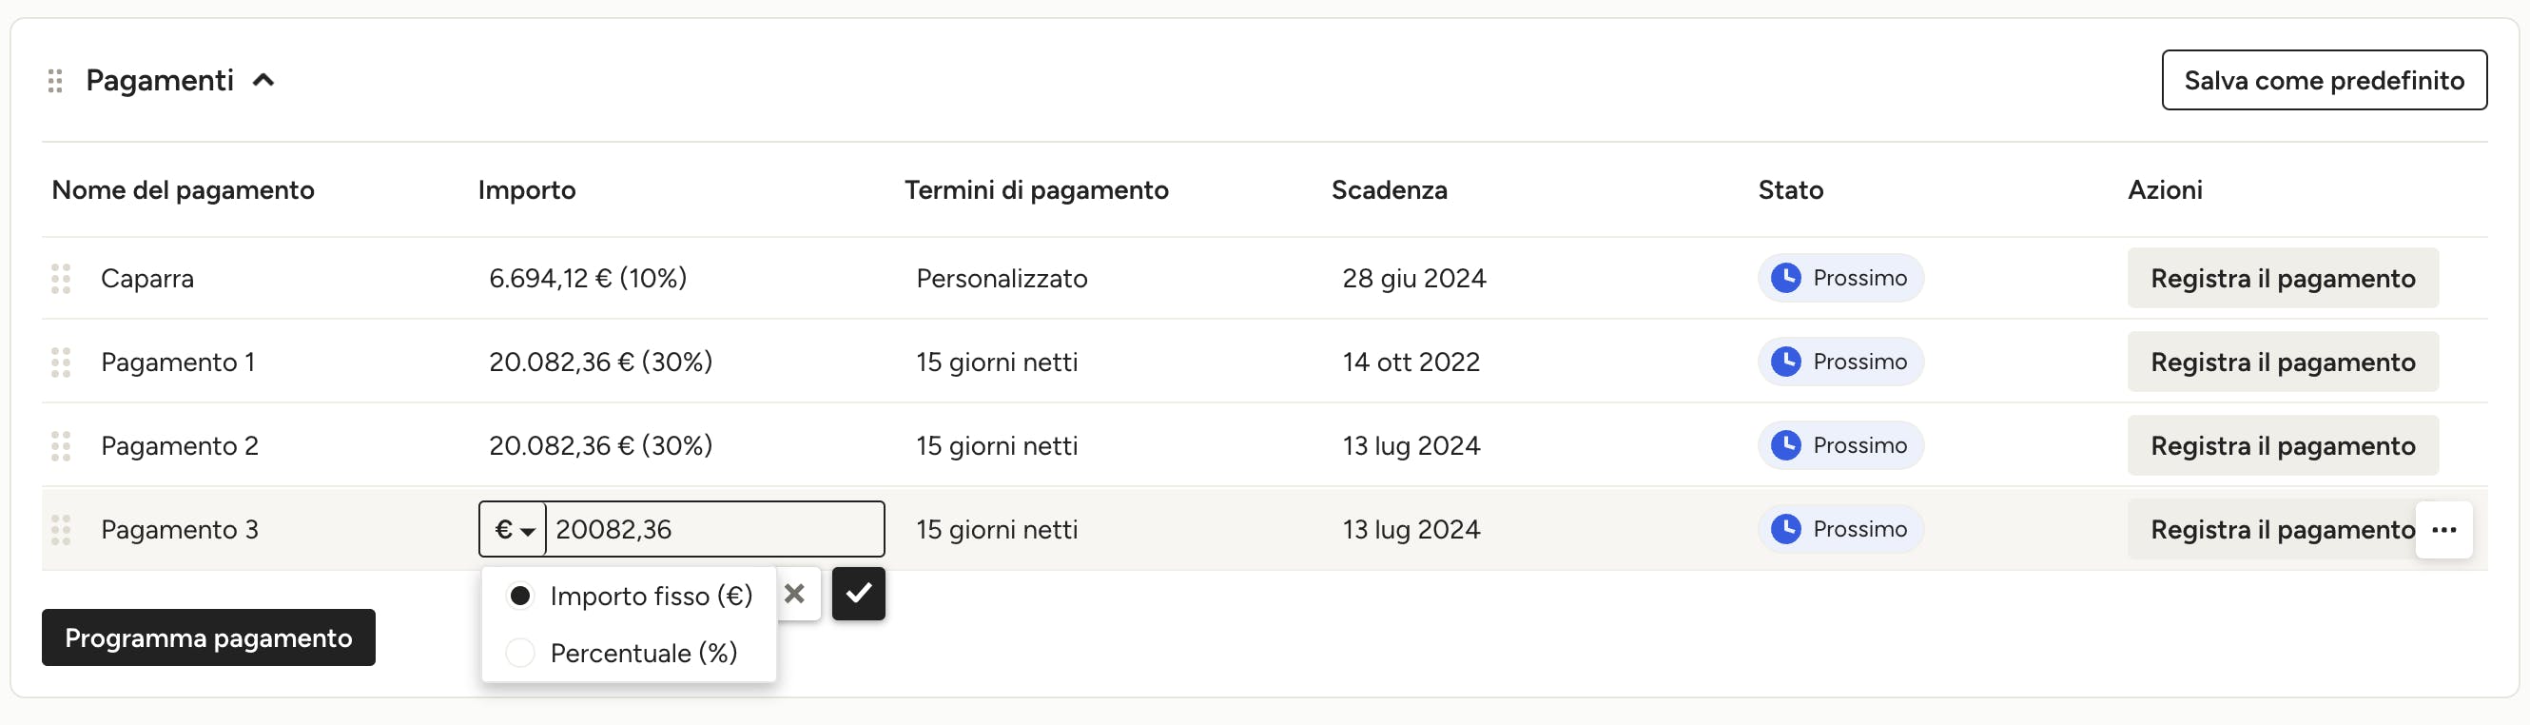
Task: Click Registra il pagamento for Pagamento 2
Action: [x=2283, y=446]
